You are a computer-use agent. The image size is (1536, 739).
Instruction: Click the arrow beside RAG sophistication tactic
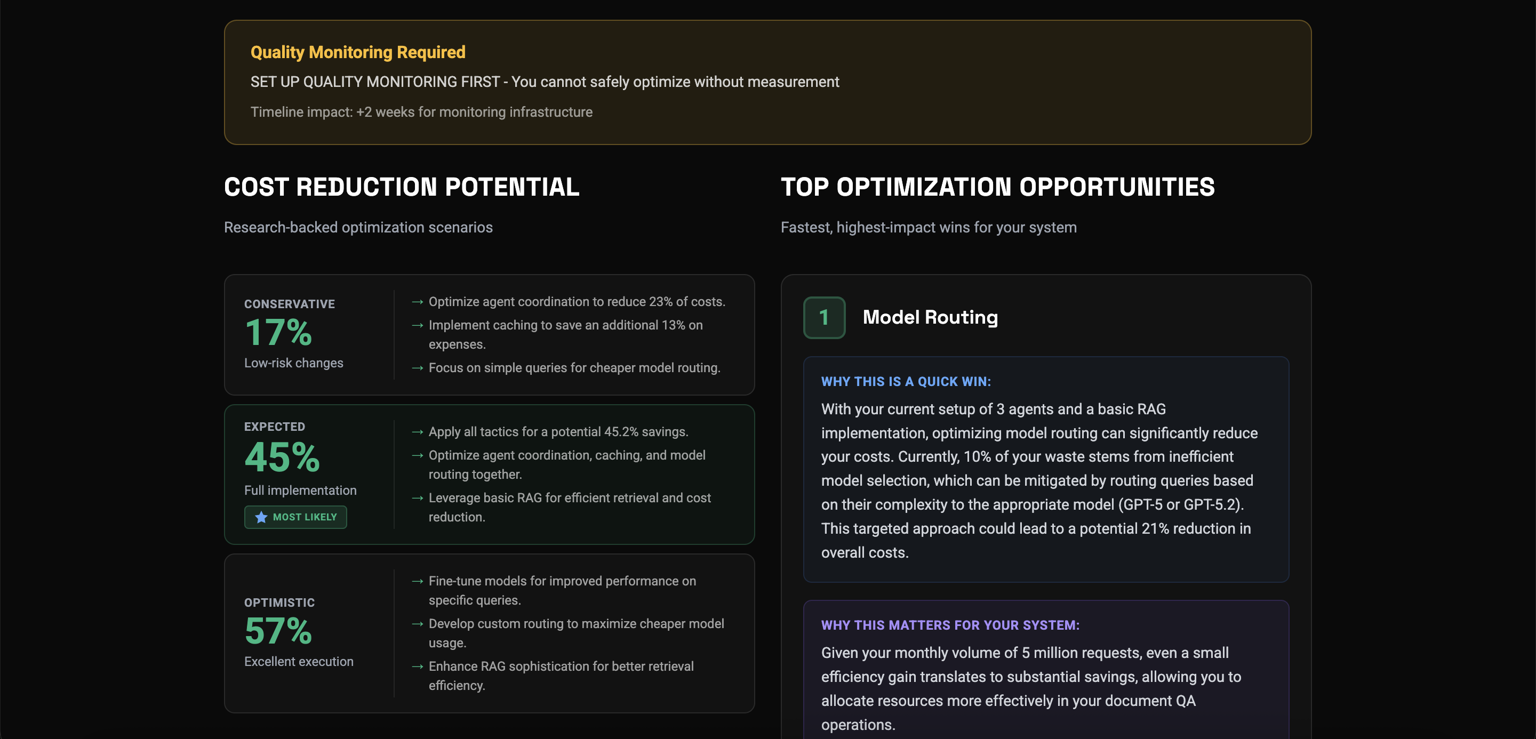pyautogui.click(x=418, y=667)
